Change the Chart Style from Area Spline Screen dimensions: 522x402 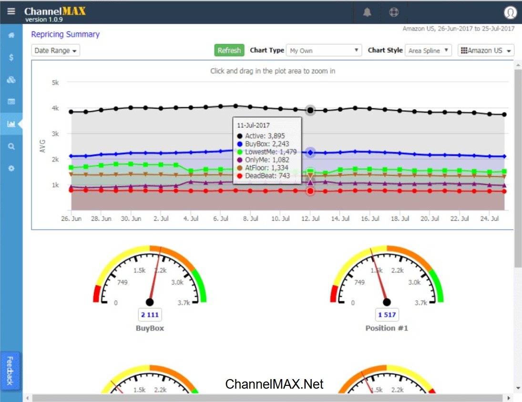(428, 50)
